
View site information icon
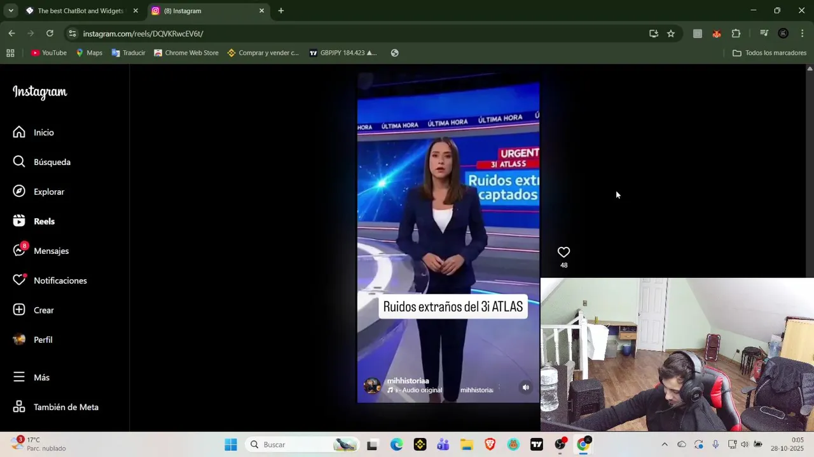[x=72, y=34]
